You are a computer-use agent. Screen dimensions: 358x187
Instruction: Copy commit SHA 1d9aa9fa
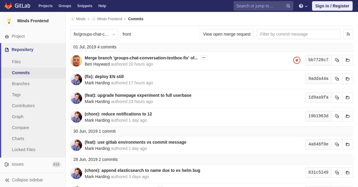click(x=337, y=97)
